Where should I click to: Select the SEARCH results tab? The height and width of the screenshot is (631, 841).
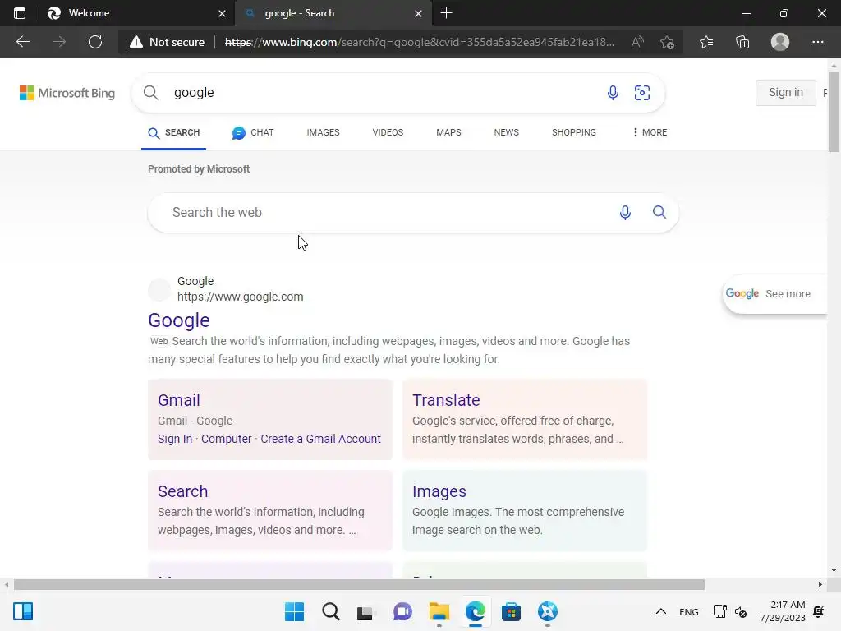(174, 132)
